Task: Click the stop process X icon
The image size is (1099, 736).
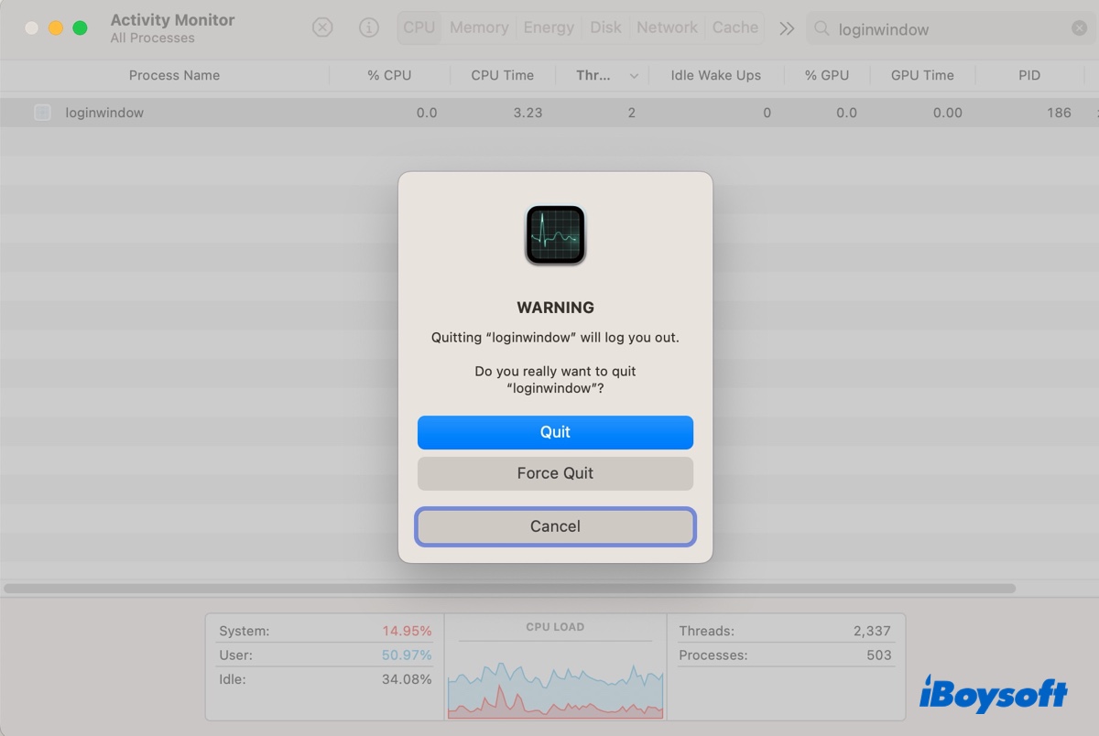Action: click(322, 27)
